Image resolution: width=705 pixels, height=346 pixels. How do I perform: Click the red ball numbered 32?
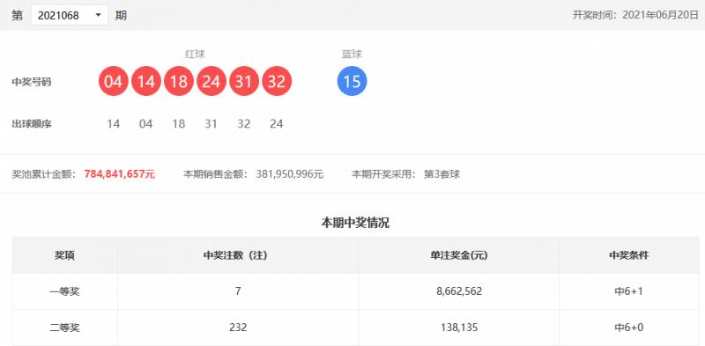[277, 81]
